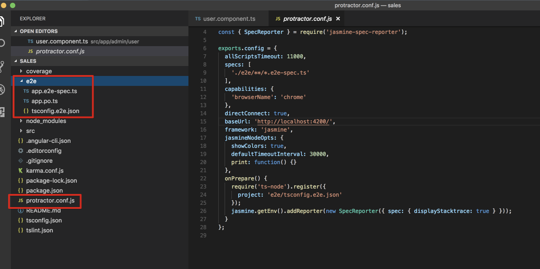The width and height of the screenshot is (540, 269).
Task: Open the Explorer activity bar icon
Action: tap(2, 21)
